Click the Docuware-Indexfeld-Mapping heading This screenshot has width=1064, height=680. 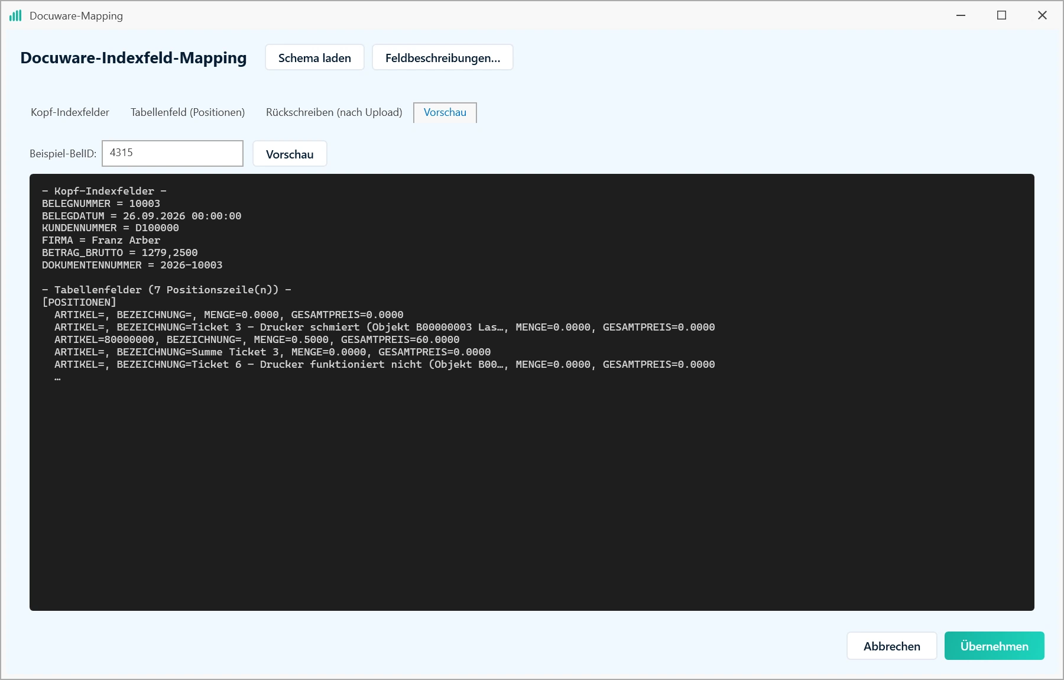[x=134, y=58]
